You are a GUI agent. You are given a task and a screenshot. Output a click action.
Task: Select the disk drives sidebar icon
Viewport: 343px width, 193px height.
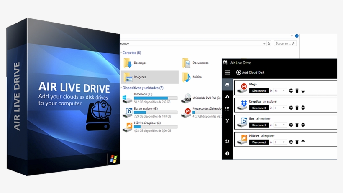pyautogui.click(x=227, y=85)
